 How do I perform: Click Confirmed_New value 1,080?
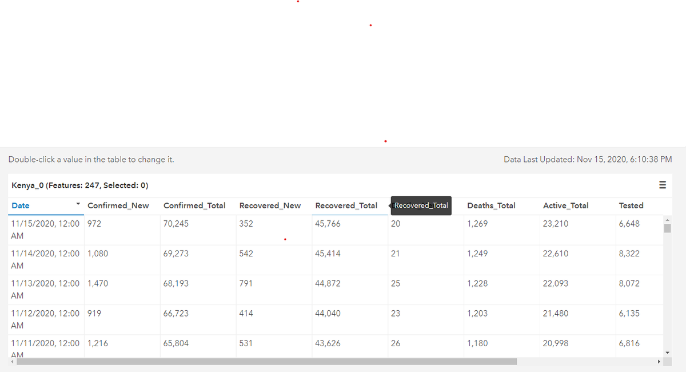click(98, 254)
